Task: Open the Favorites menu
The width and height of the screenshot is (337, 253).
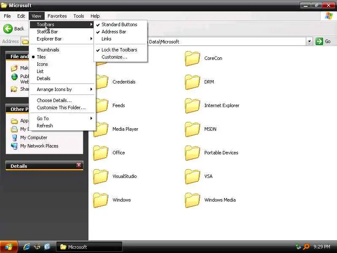Action: tap(57, 16)
